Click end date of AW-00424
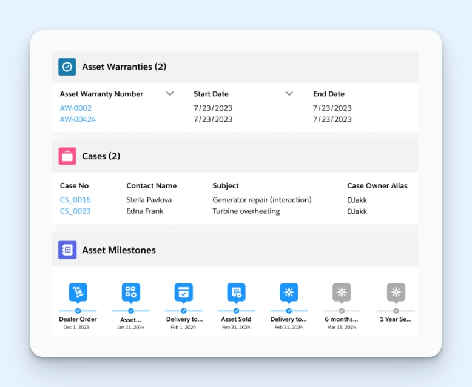This screenshot has height=387, width=472. pos(332,119)
